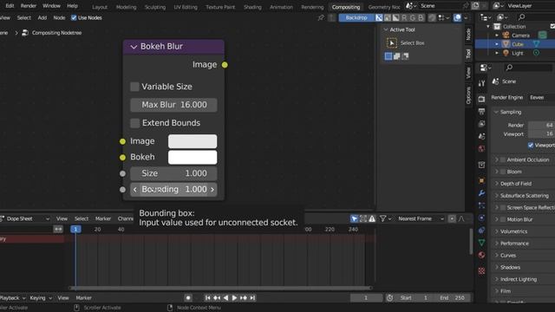Image resolution: width=555 pixels, height=312 pixels.
Task: Open the Options sidebar tab
Action: point(468,95)
